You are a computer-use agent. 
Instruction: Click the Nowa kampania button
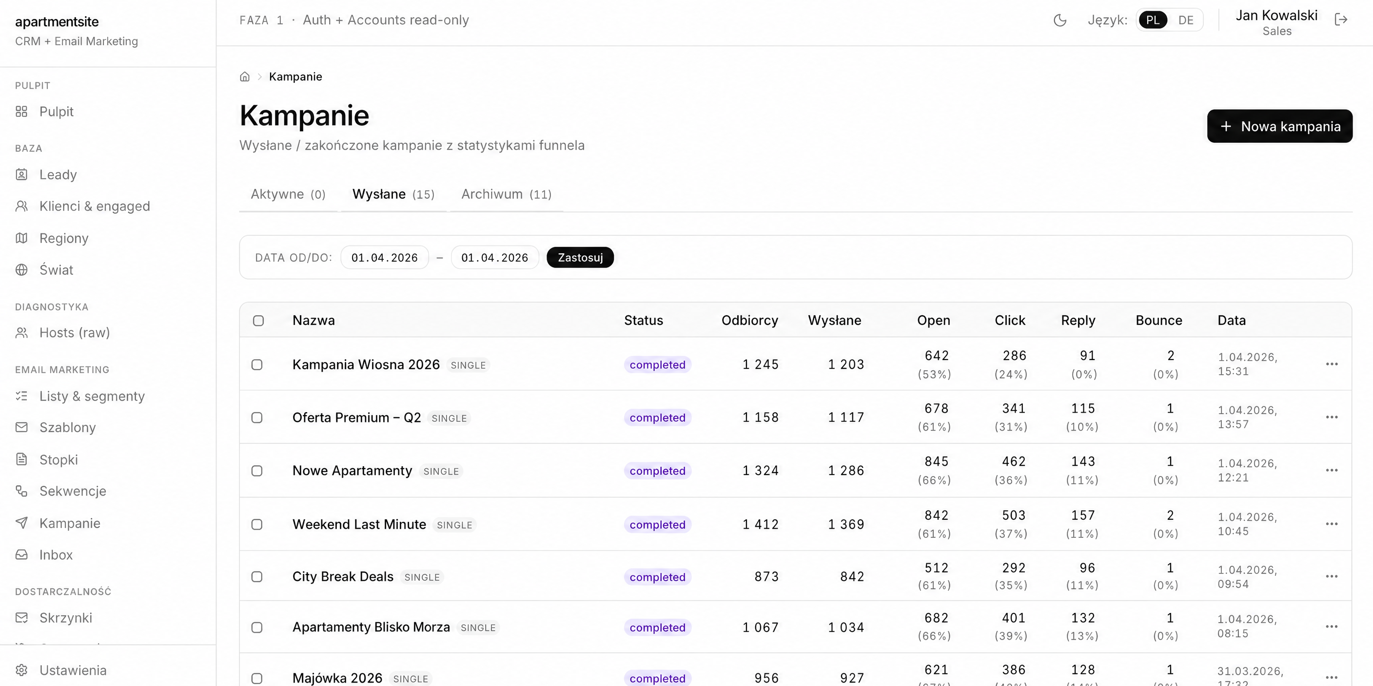pos(1280,126)
